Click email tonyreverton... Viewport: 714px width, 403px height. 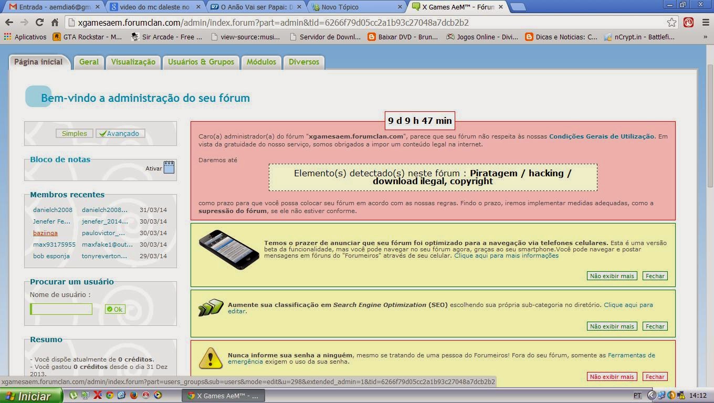(x=104, y=256)
